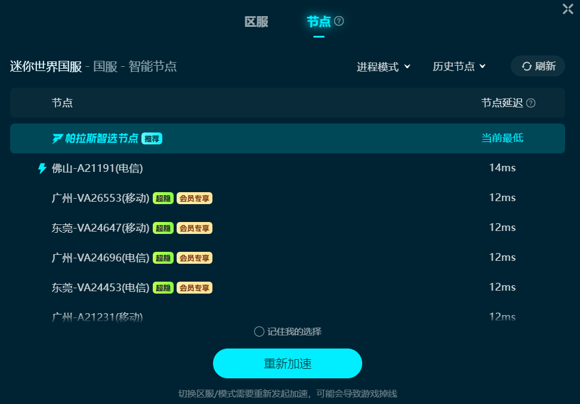Screen dimensions: 580x404
Task: Select the 帕拉斯智选节点 recommended row
Action: (288, 138)
